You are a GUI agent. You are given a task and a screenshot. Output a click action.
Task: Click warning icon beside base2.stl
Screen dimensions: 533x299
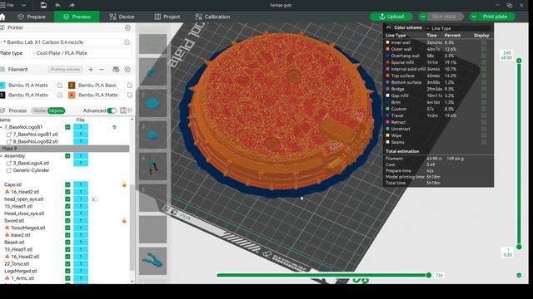tap(7, 235)
